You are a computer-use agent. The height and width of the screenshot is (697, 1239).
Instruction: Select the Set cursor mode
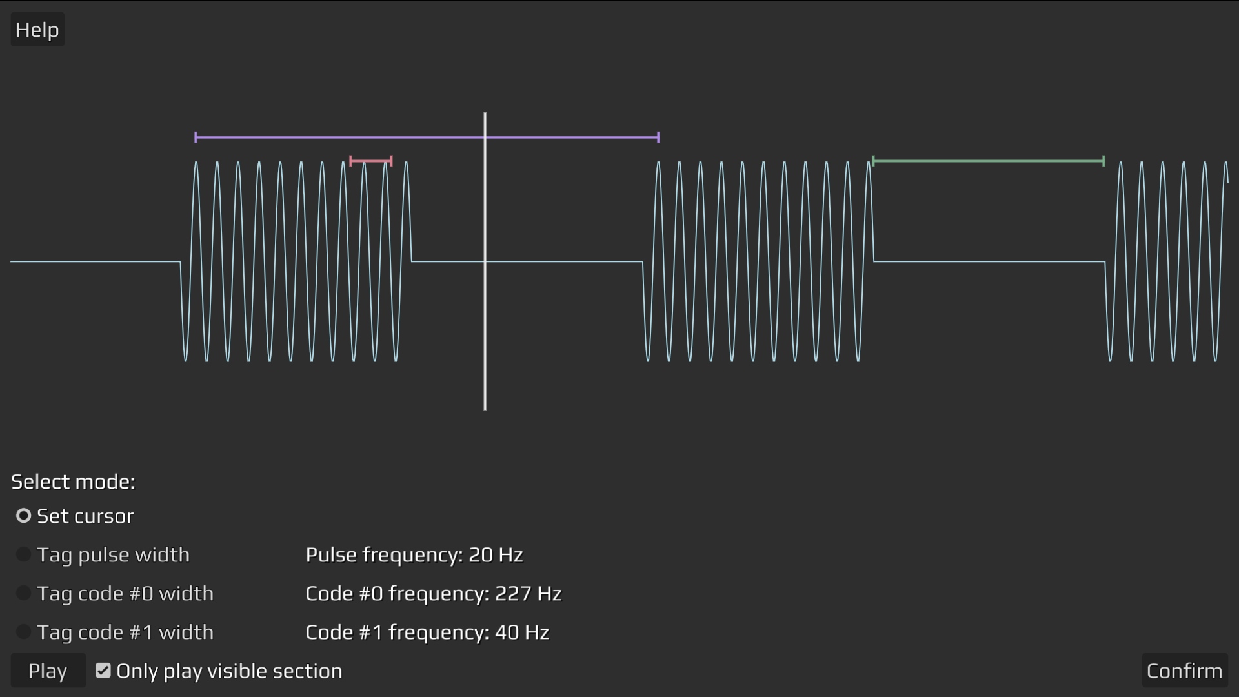coord(24,516)
